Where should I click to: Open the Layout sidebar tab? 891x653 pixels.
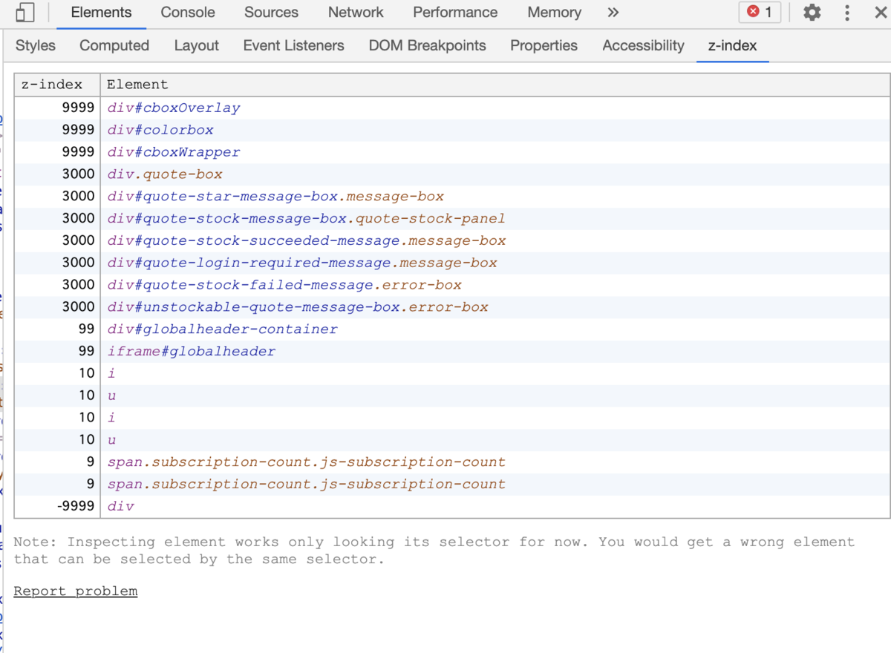[x=196, y=46]
